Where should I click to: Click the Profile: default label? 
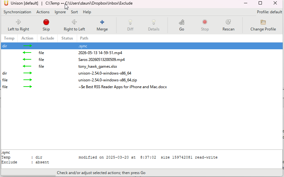pos(269,12)
